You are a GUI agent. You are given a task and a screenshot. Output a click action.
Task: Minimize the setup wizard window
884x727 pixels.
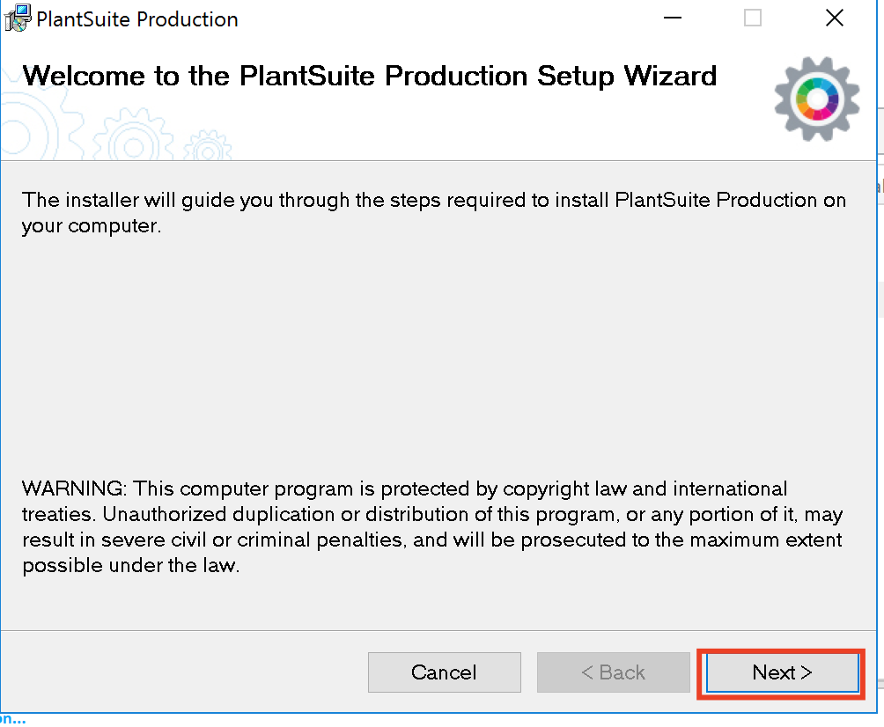671,18
